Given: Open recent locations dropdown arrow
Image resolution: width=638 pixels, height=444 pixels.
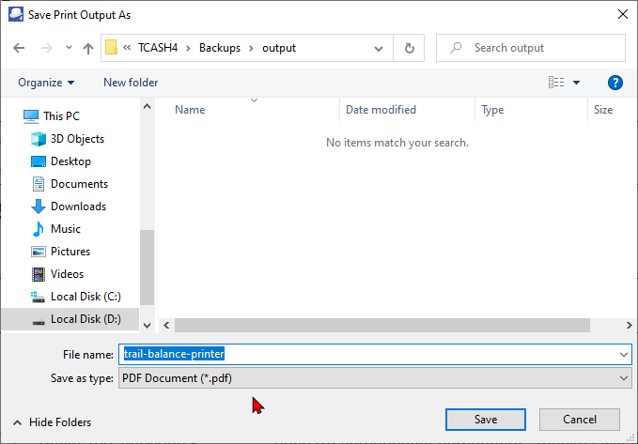Looking at the screenshot, I should click(x=69, y=48).
